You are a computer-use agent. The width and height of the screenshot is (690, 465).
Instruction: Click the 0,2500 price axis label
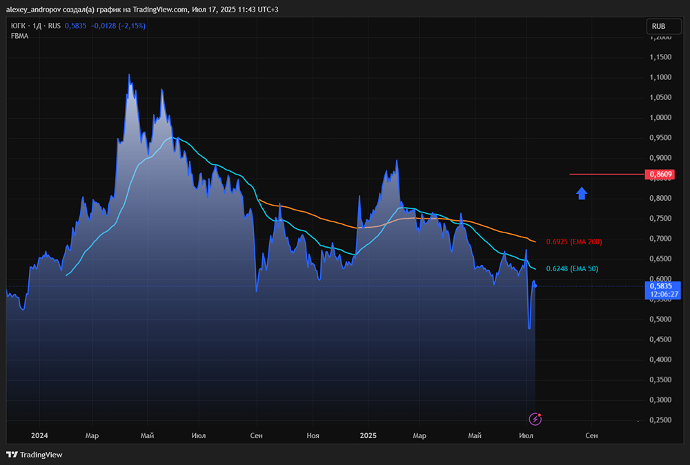click(x=660, y=420)
